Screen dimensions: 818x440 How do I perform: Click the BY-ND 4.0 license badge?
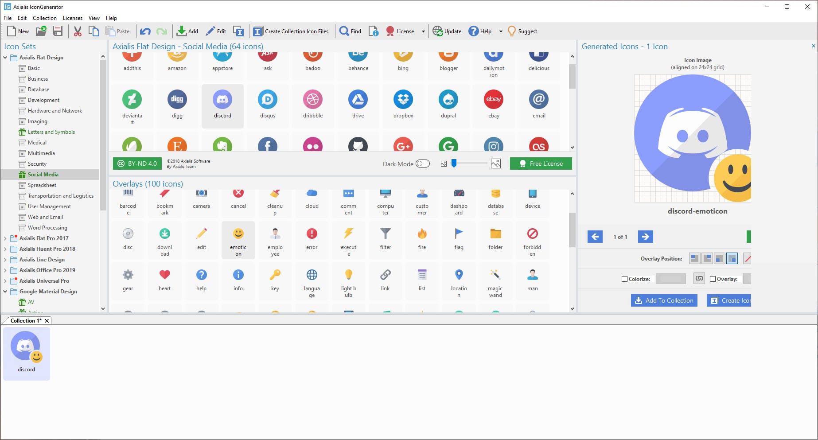[137, 164]
